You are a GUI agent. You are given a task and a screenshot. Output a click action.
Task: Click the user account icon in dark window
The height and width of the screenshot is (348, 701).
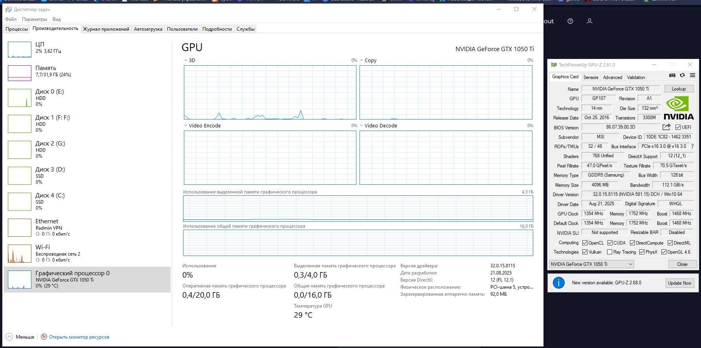click(589, 21)
